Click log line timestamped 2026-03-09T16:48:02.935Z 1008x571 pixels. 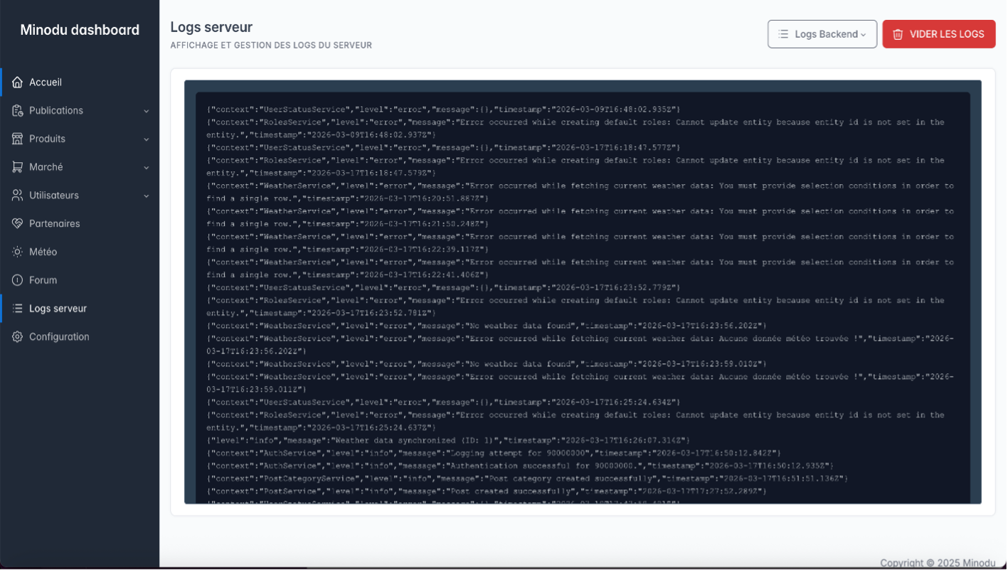click(443, 110)
